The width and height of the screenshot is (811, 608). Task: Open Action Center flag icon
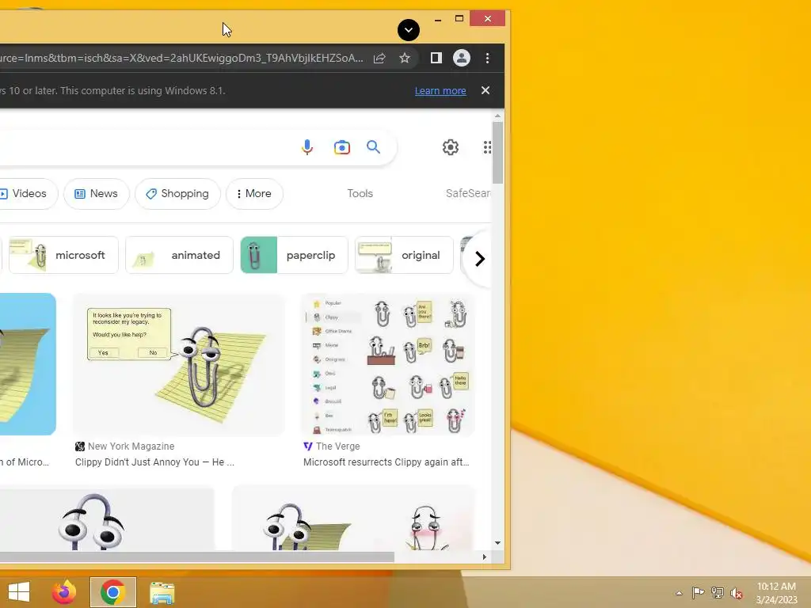pos(698,592)
